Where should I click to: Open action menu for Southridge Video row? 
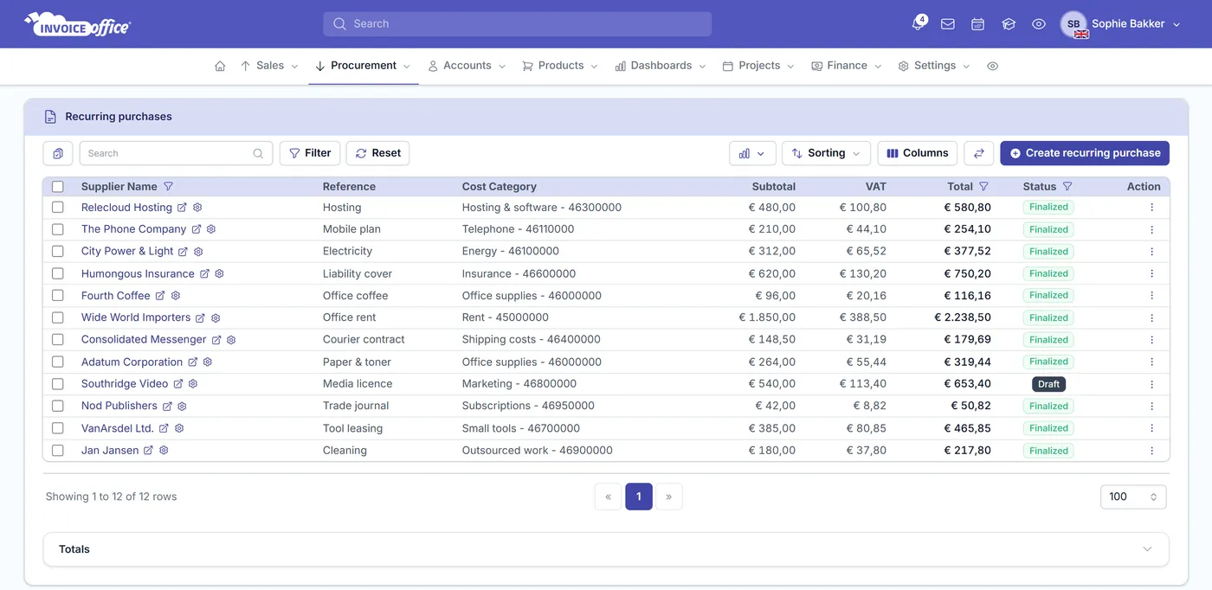[x=1151, y=384]
